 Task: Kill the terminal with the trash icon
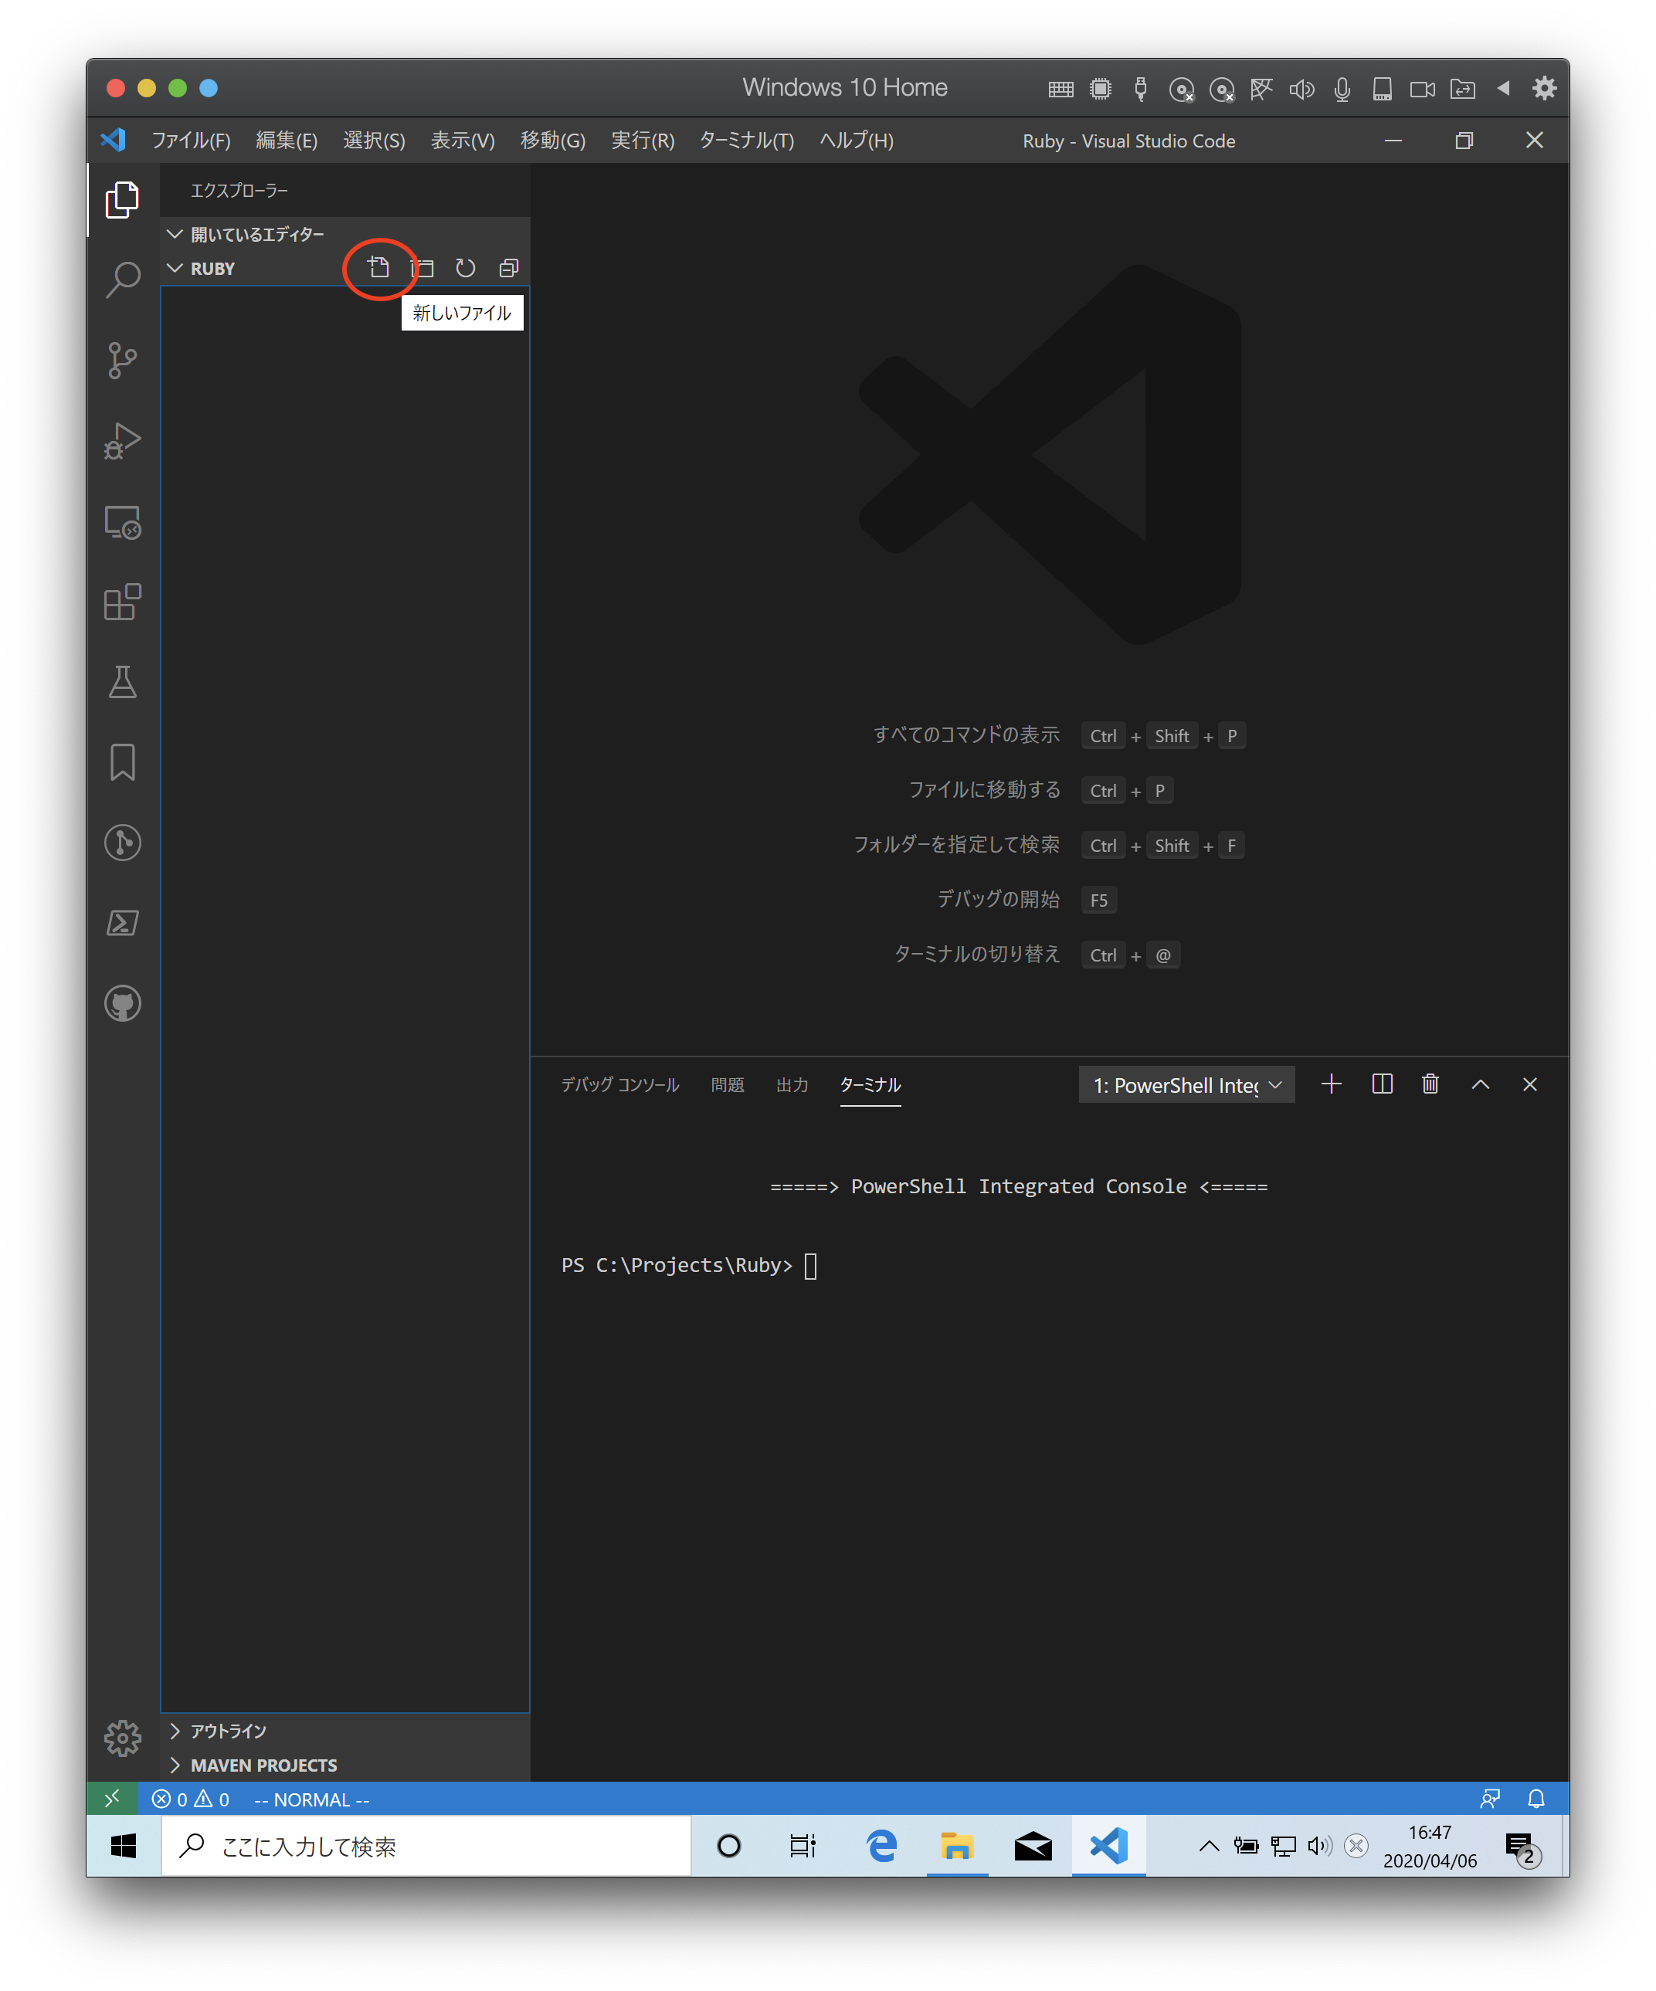click(1430, 1084)
